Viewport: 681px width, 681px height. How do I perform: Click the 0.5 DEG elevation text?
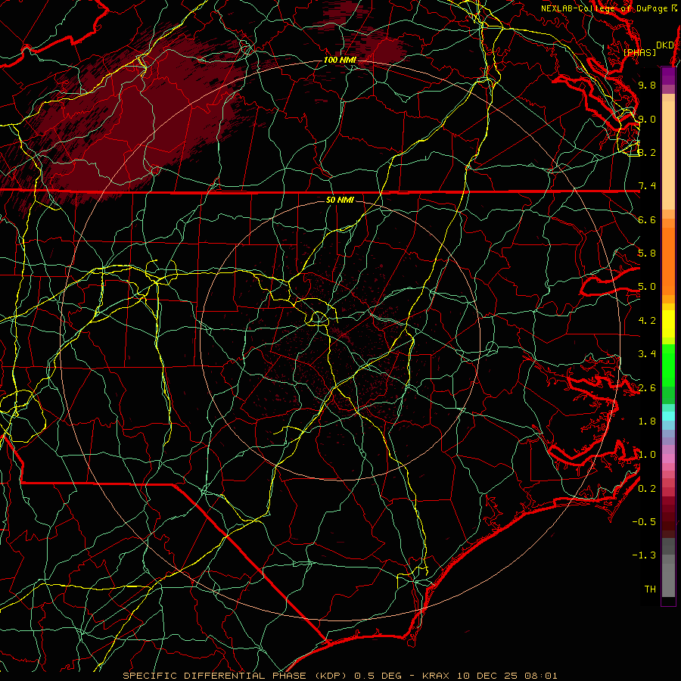(378, 676)
